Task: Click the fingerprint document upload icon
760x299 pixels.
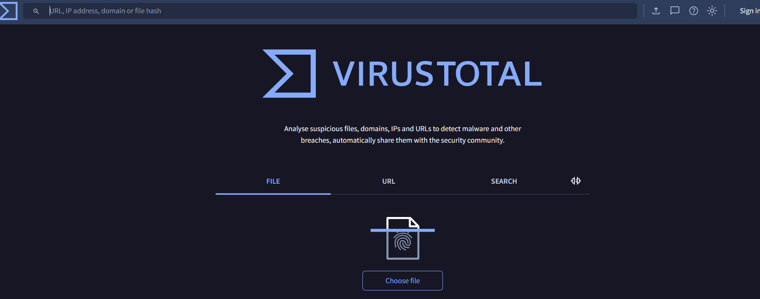Action: pyautogui.click(x=403, y=243)
